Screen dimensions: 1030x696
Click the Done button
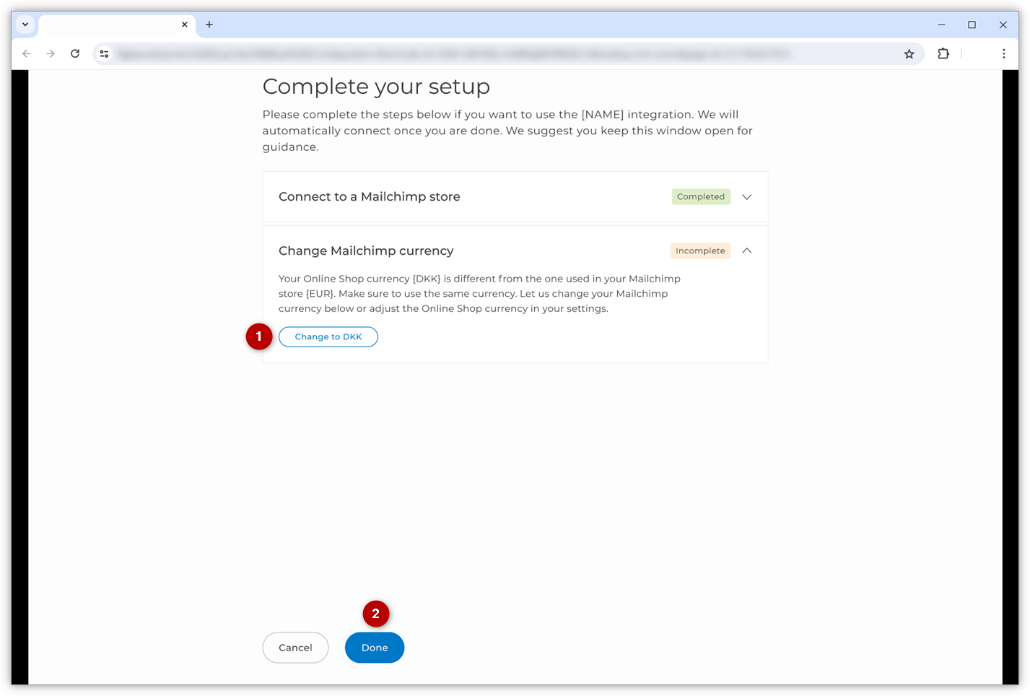pos(374,648)
